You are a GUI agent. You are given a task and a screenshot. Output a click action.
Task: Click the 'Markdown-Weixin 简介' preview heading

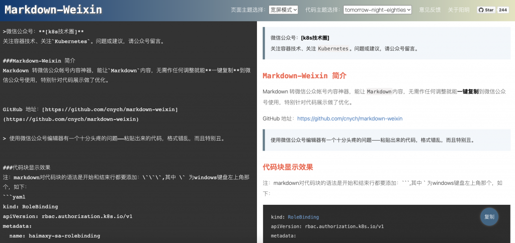304,75
